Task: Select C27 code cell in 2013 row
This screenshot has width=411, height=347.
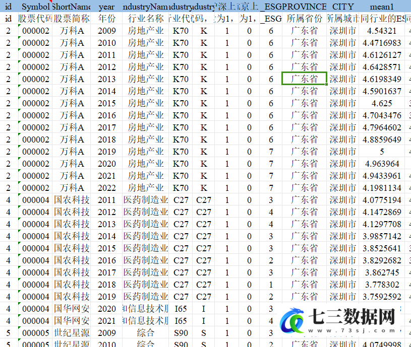Action: tap(181, 224)
